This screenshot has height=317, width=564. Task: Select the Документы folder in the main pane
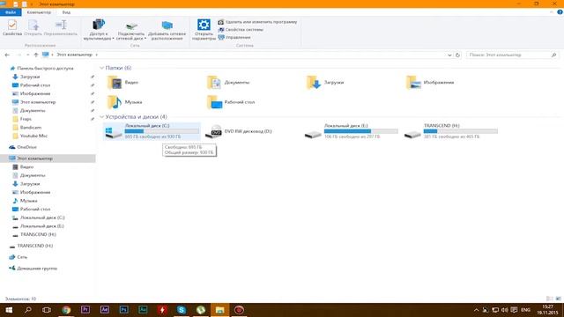click(228, 82)
